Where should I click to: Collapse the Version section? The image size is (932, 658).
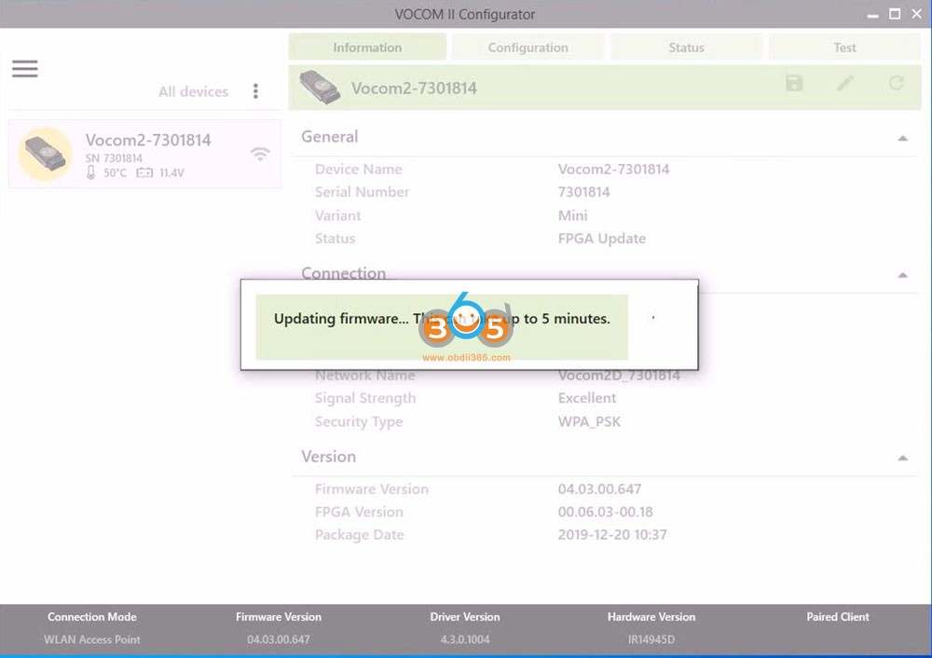pos(902,458)
